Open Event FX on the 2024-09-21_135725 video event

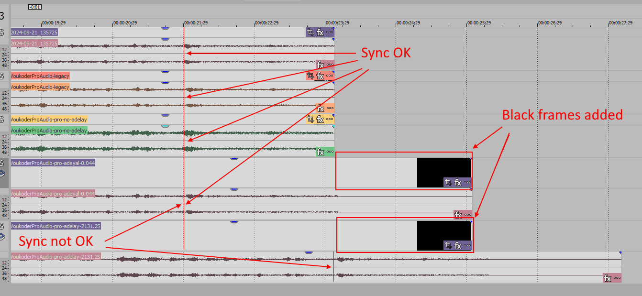coord(320,33)
